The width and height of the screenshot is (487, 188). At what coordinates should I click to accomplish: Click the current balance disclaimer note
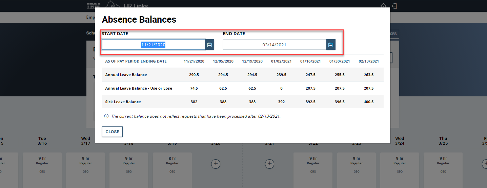click(196, 116)
